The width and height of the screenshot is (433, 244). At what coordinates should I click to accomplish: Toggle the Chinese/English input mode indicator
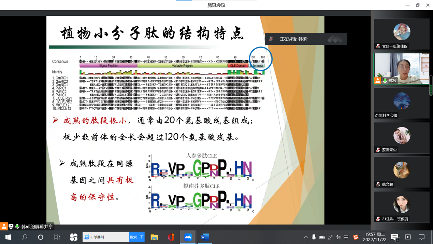[x=346, y=237]
